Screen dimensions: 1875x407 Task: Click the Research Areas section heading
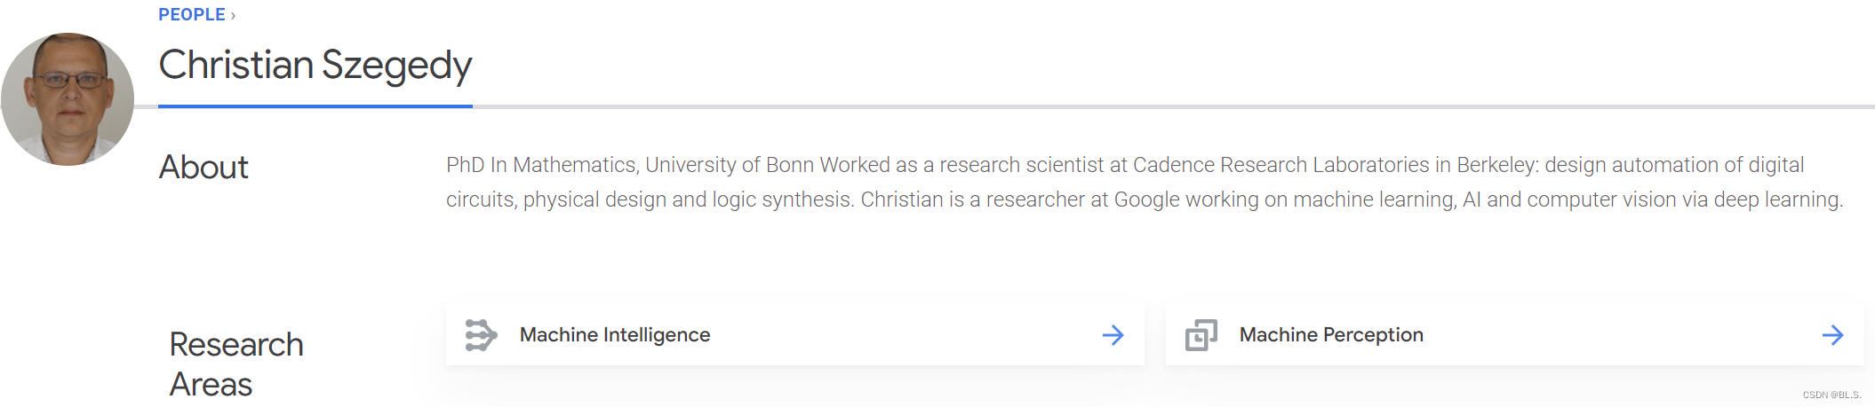(236, 364)
